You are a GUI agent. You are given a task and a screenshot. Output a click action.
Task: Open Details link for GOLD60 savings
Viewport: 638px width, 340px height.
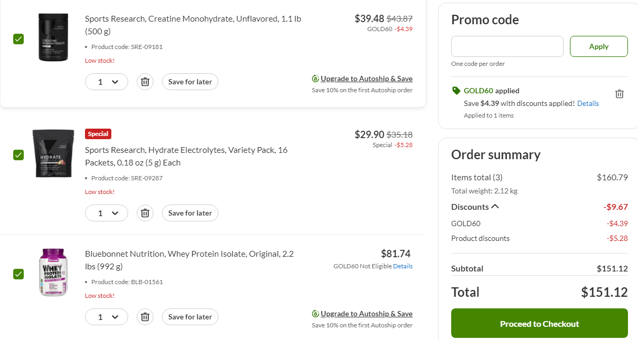point(588,103)
